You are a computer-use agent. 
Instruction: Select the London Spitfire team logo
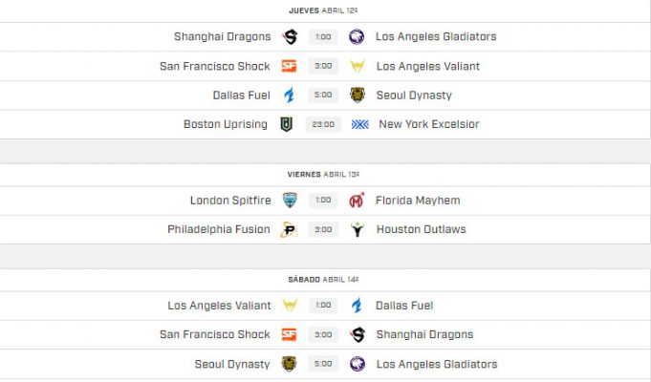[290, 201]
